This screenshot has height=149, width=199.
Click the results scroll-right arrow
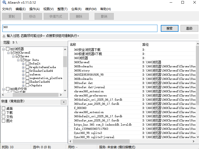pos(194,141)
